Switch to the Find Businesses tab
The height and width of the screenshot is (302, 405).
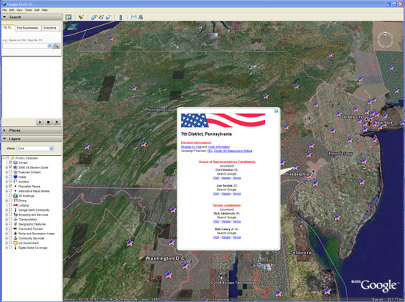pyautogui.click(x=27, y=28)
